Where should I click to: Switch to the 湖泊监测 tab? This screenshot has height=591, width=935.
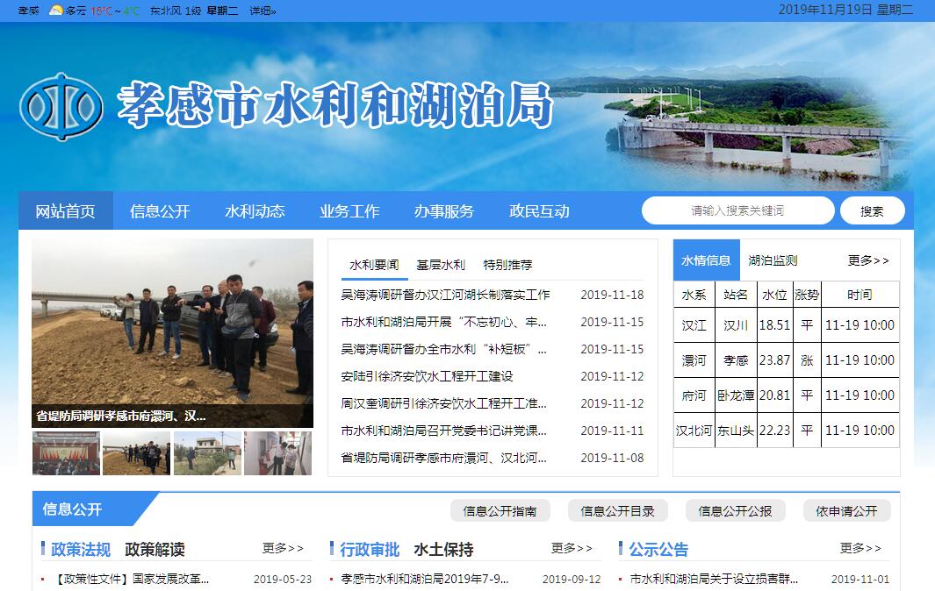tap(773, 260)
